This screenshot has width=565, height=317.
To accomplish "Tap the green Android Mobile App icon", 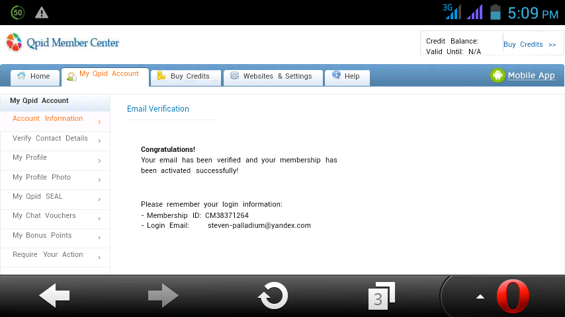I will pos(498,75).
